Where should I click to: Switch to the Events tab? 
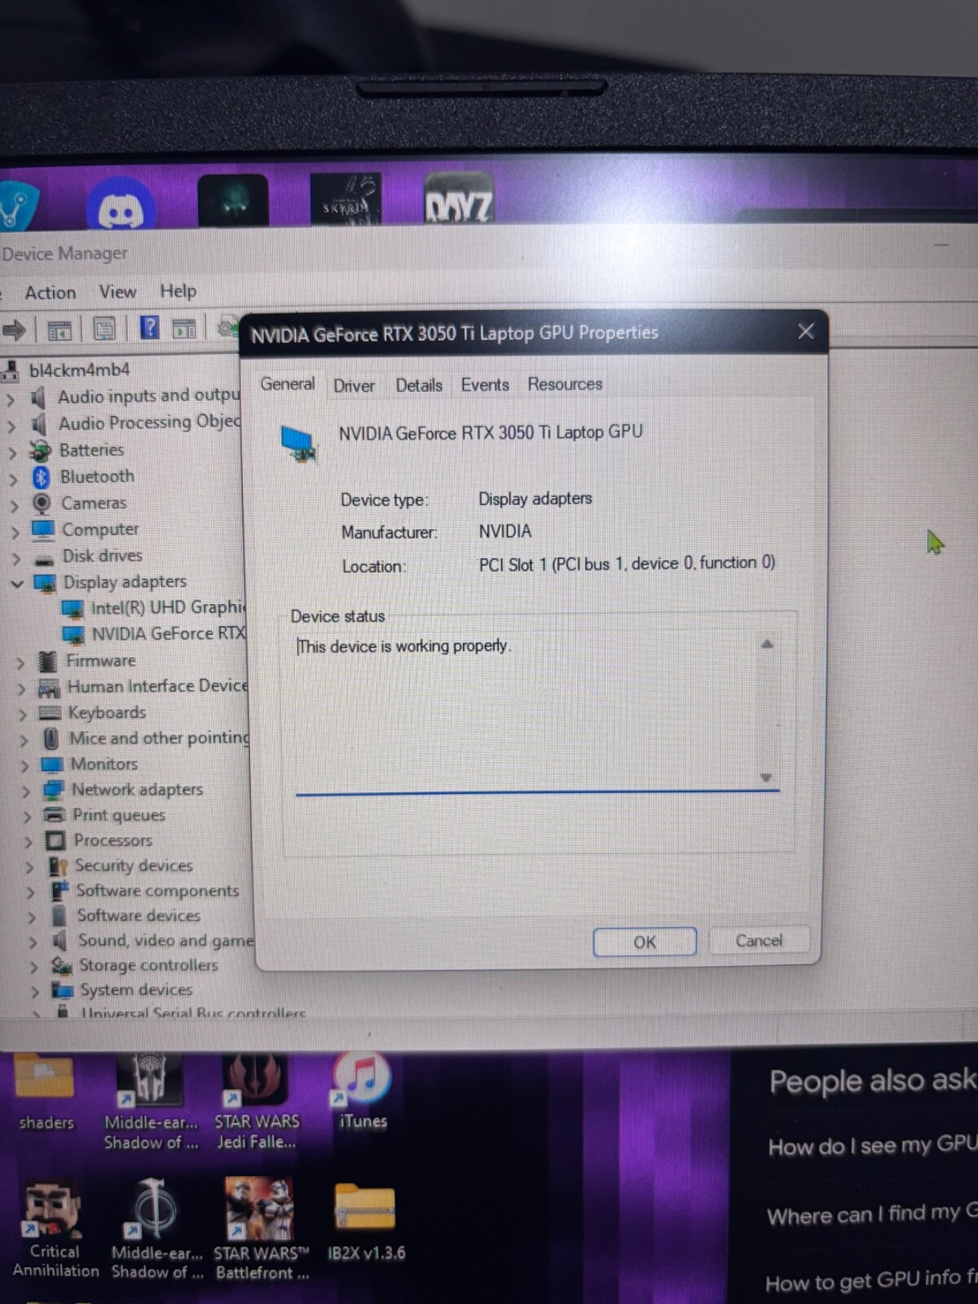[x=485, y=385]
